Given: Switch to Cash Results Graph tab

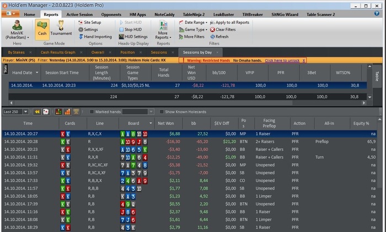Looking at the screenshot, I should (58, 52).
